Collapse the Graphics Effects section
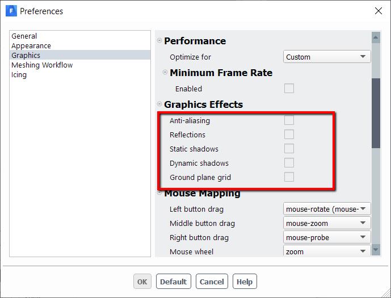 (159, 104)
